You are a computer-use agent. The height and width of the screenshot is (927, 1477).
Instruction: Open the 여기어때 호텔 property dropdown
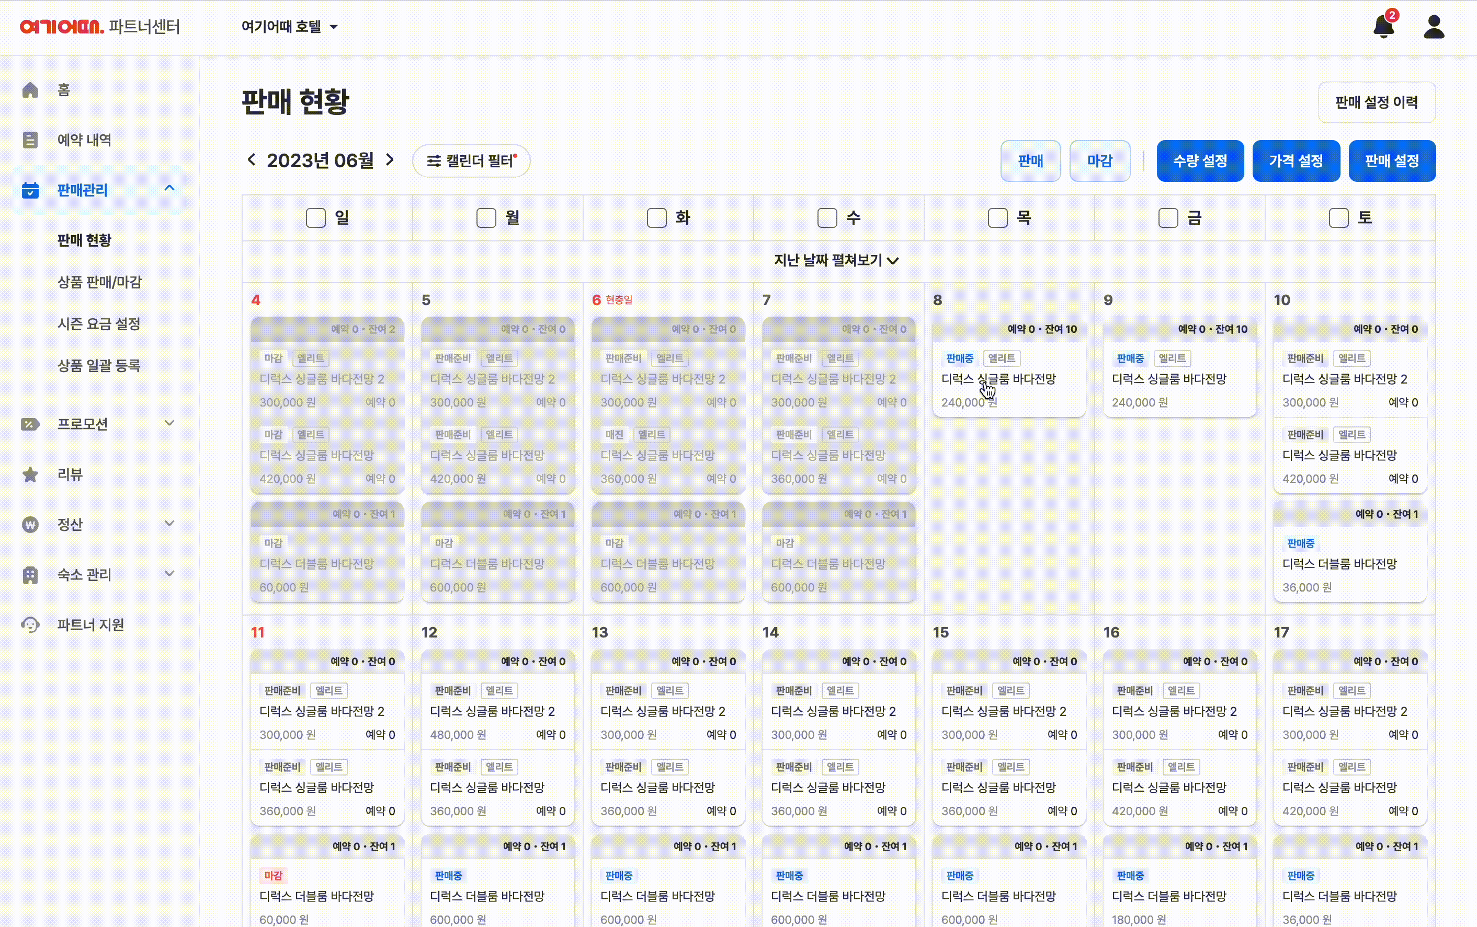click(x=289, y=27)
